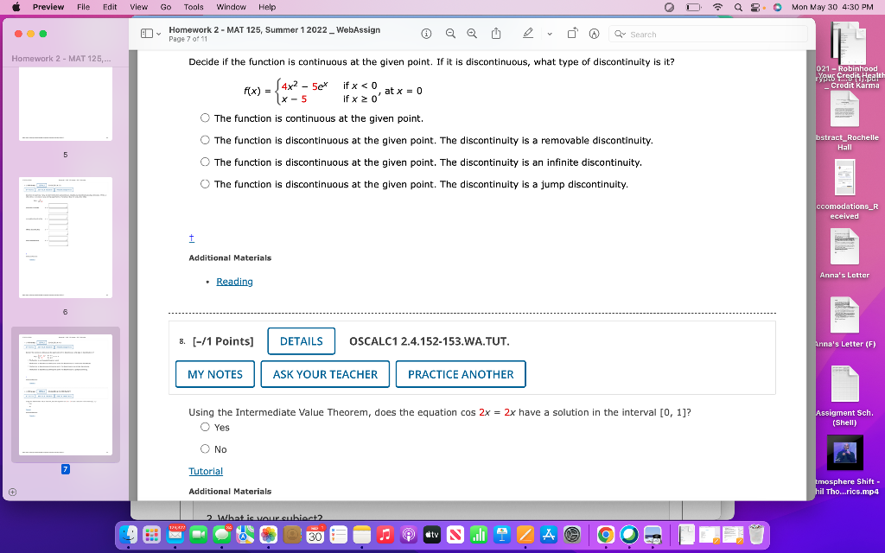Click the Siri icon in menu bar

pyautogui.click(x=777, y=7)
